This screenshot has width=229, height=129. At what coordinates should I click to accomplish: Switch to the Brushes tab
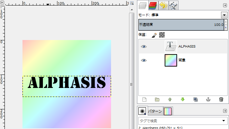tap(143, 111)
